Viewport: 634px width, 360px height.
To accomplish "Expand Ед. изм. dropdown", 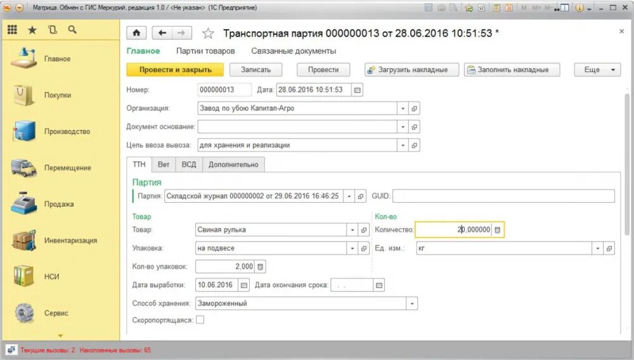I will click(598, 248).
